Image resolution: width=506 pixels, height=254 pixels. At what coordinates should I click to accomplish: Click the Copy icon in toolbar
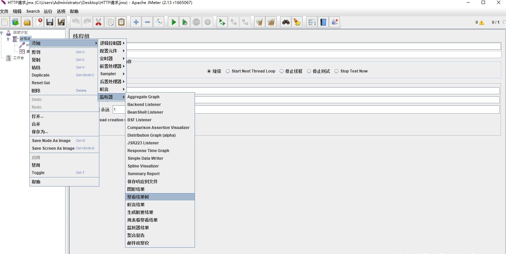pyautogui.click(x=110, y=22)
